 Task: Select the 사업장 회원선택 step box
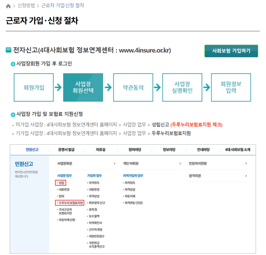(83, 88)
